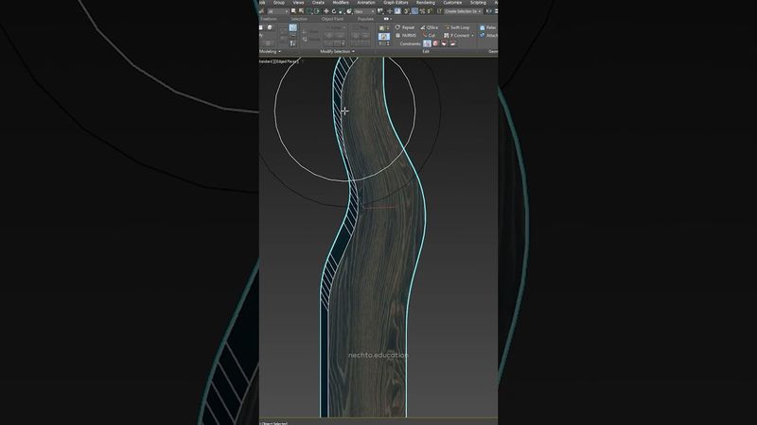Open the Modifiers menu

click(341, 3)
